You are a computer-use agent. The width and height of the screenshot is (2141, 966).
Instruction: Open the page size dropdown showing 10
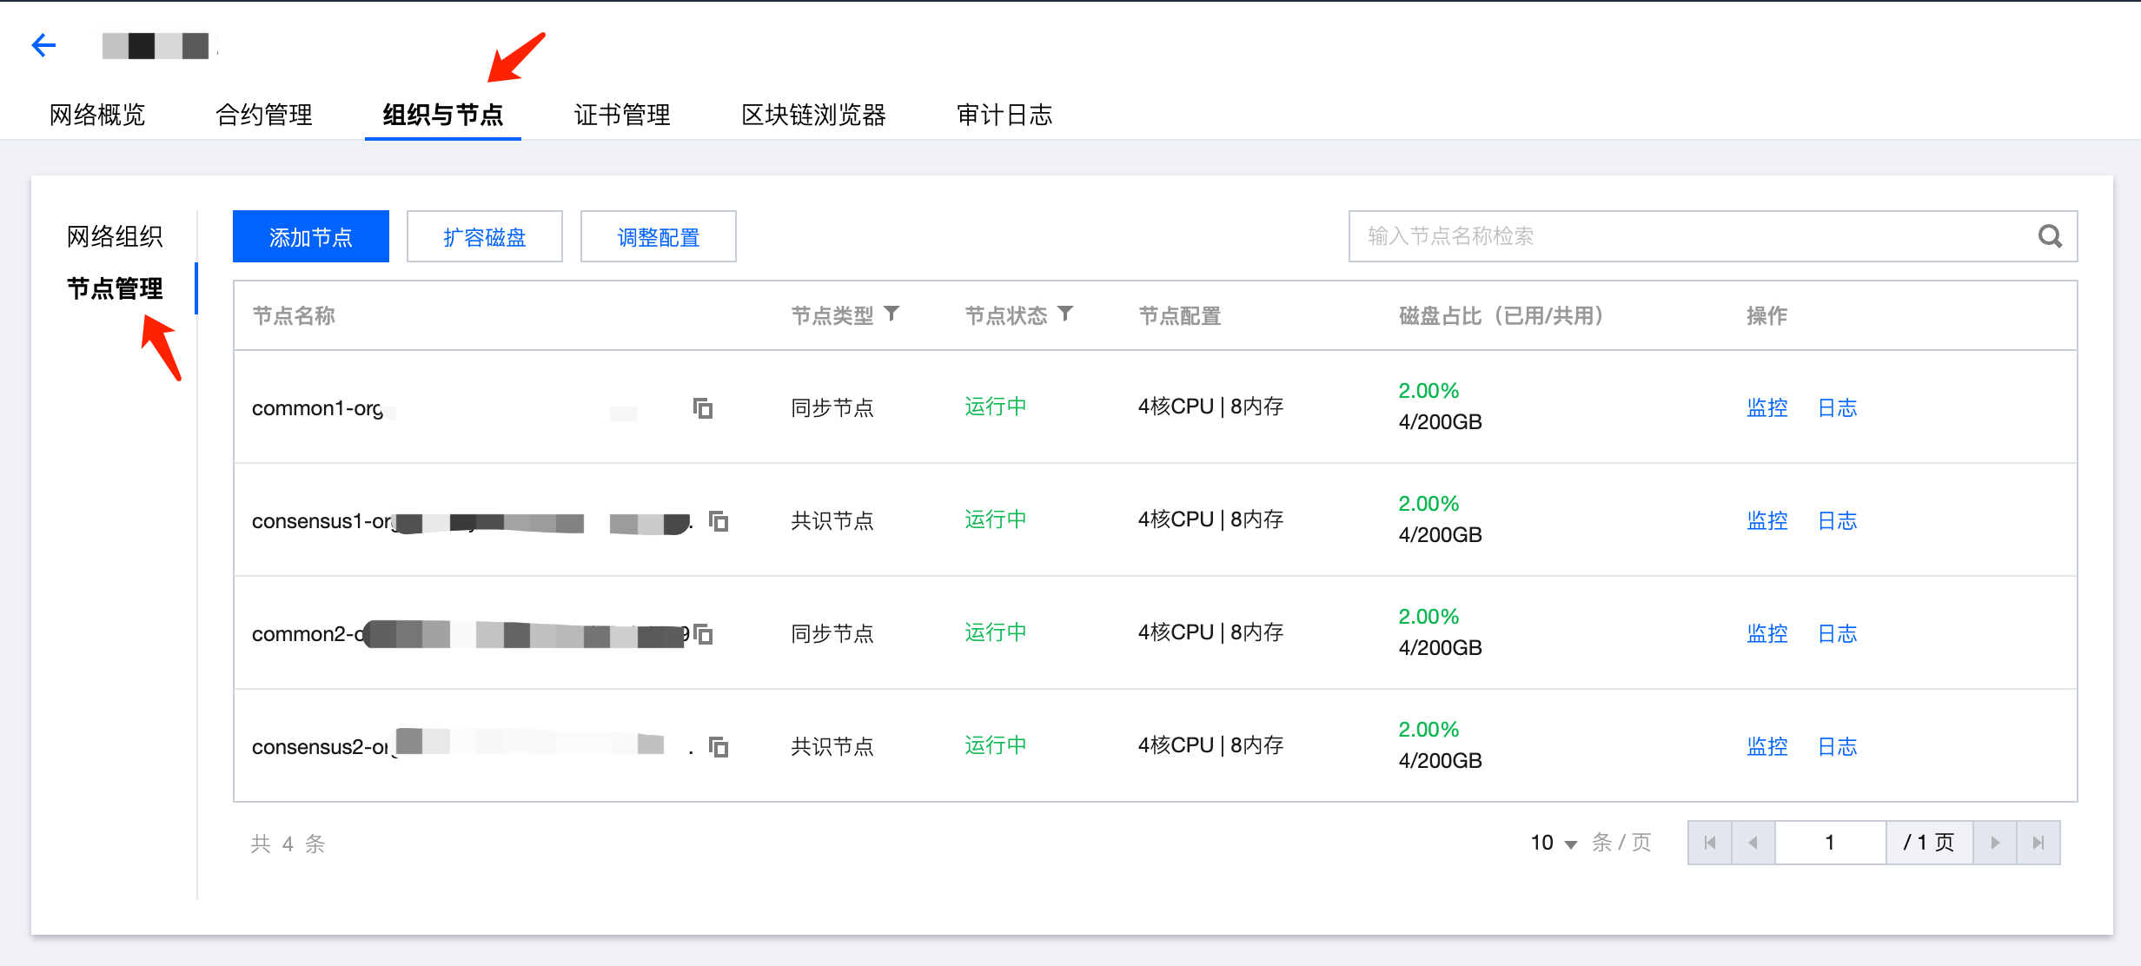tap(1552, 842)
